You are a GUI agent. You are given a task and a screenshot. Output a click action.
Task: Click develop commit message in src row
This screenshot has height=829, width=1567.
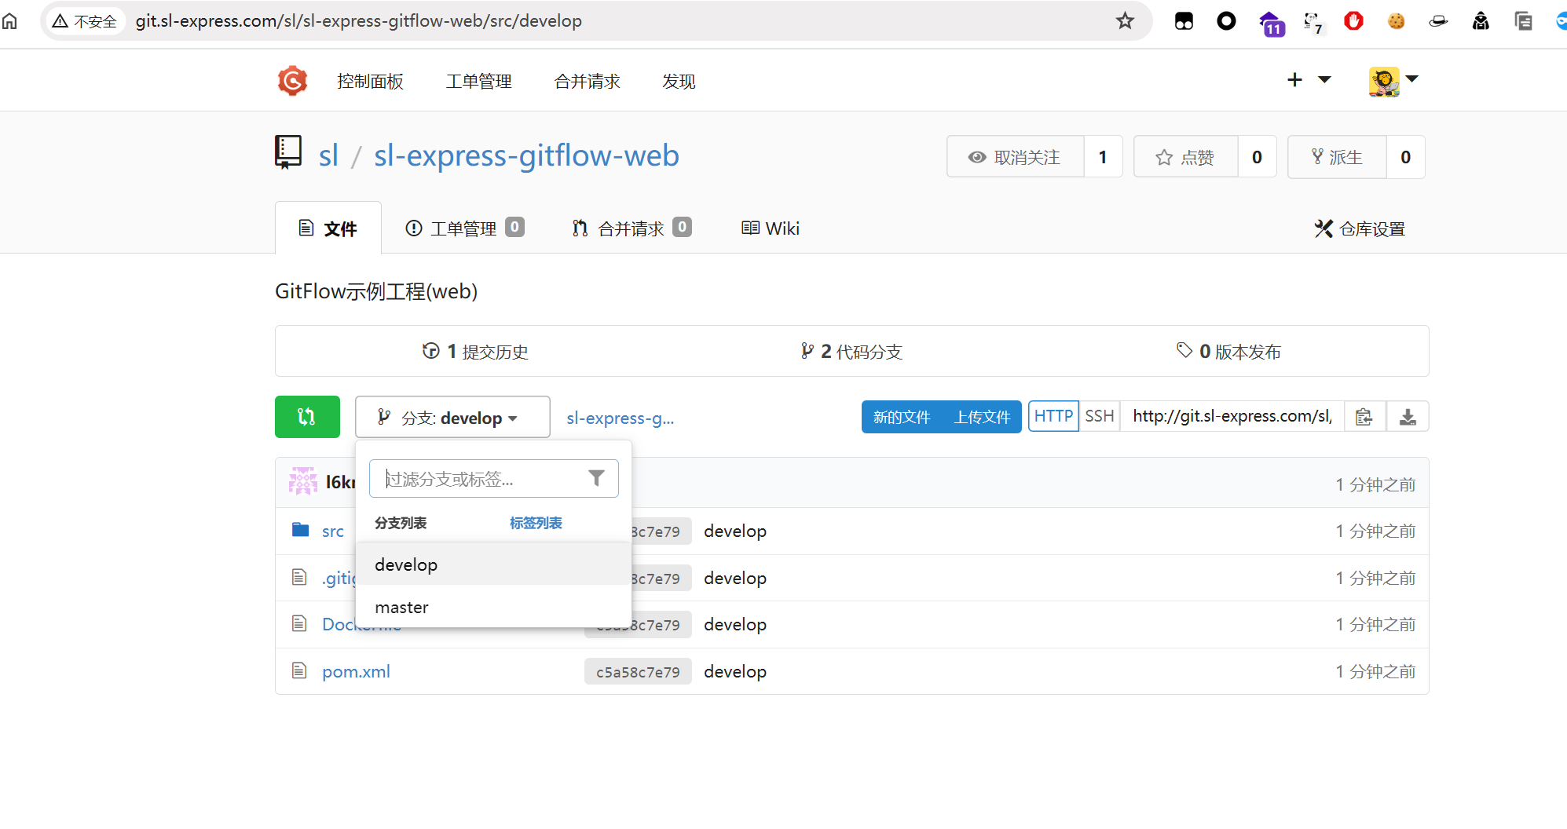pos(735,531)
